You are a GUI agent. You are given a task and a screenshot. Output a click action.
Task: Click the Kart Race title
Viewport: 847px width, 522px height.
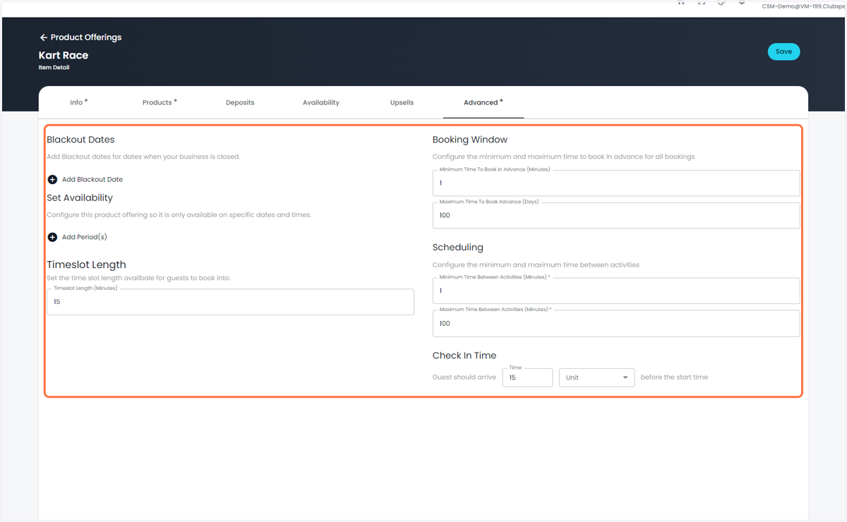(x=64, y=55)
